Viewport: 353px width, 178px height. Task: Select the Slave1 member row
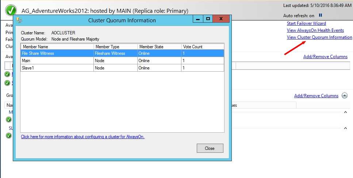coord(122,68)
